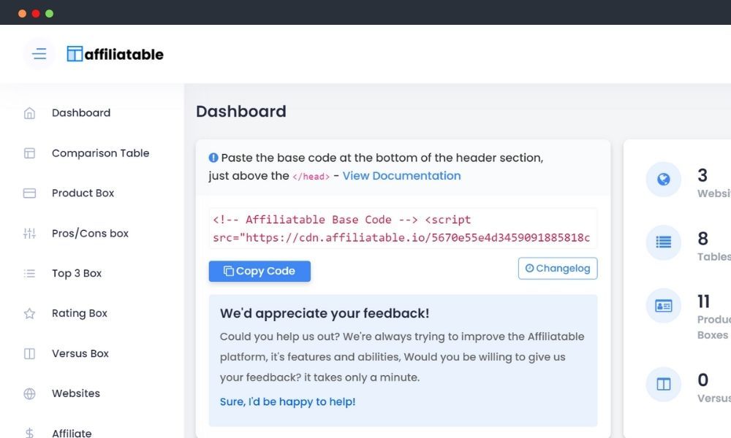Screen dimensions: 731x438
Task: Click the Websites globe icon in sidebar
Action: tap(29, 394)
